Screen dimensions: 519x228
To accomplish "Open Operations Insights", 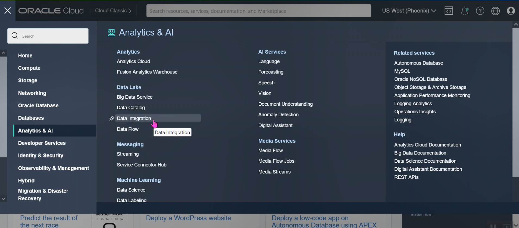I will 415,112.
